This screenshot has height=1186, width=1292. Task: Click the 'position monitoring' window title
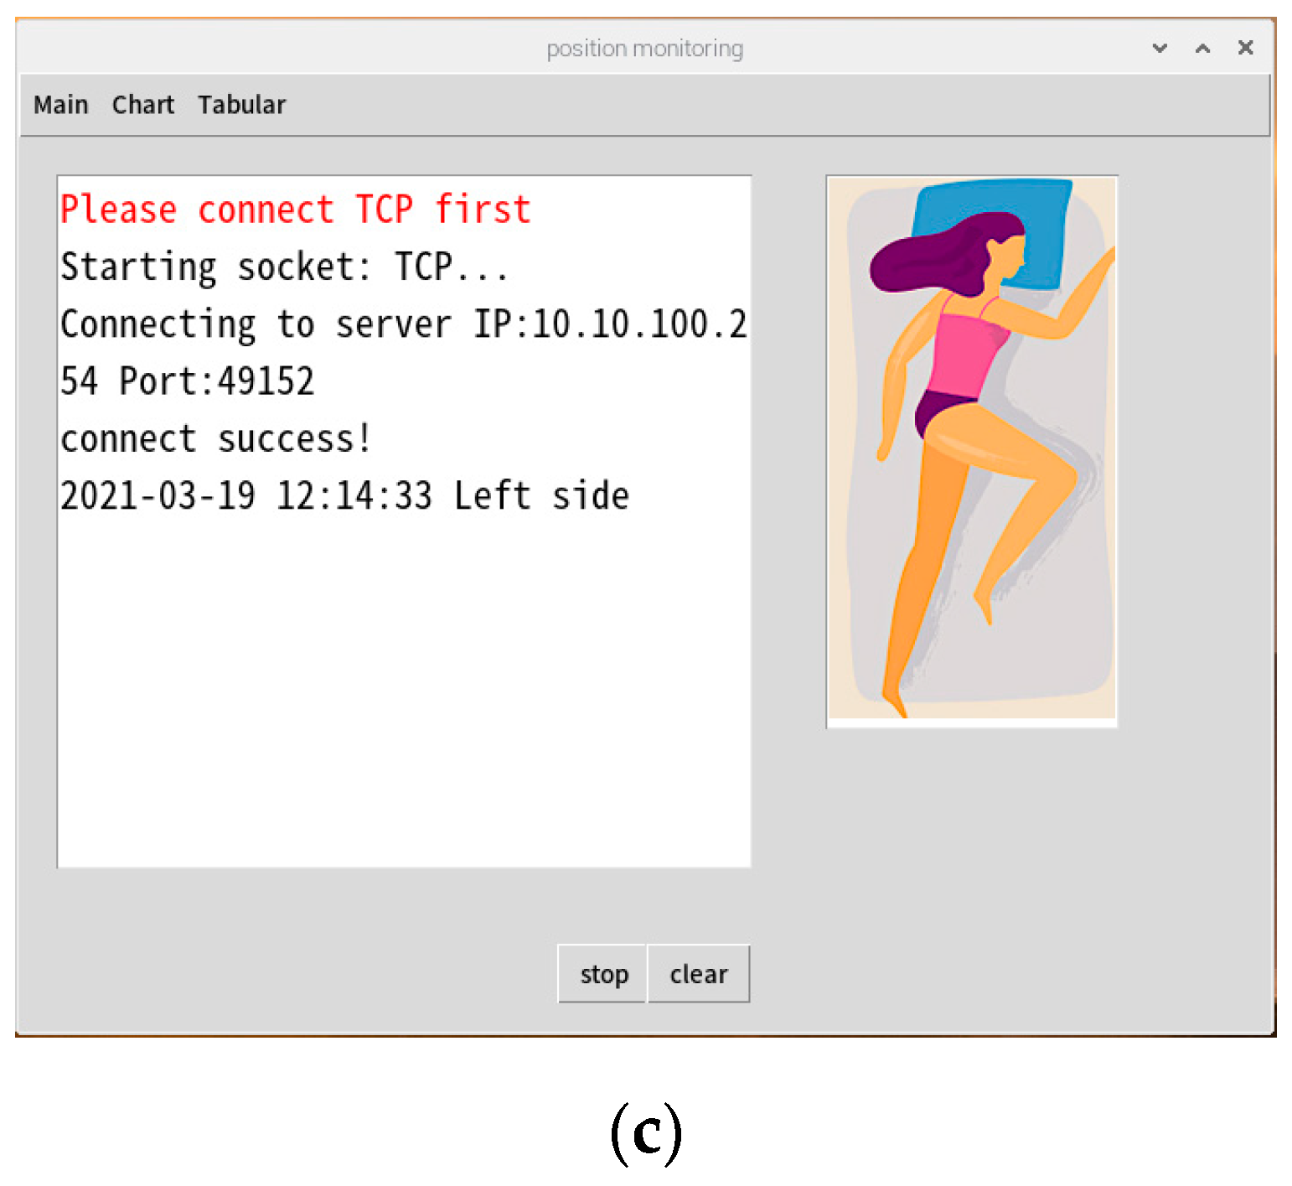coord(644,49)
